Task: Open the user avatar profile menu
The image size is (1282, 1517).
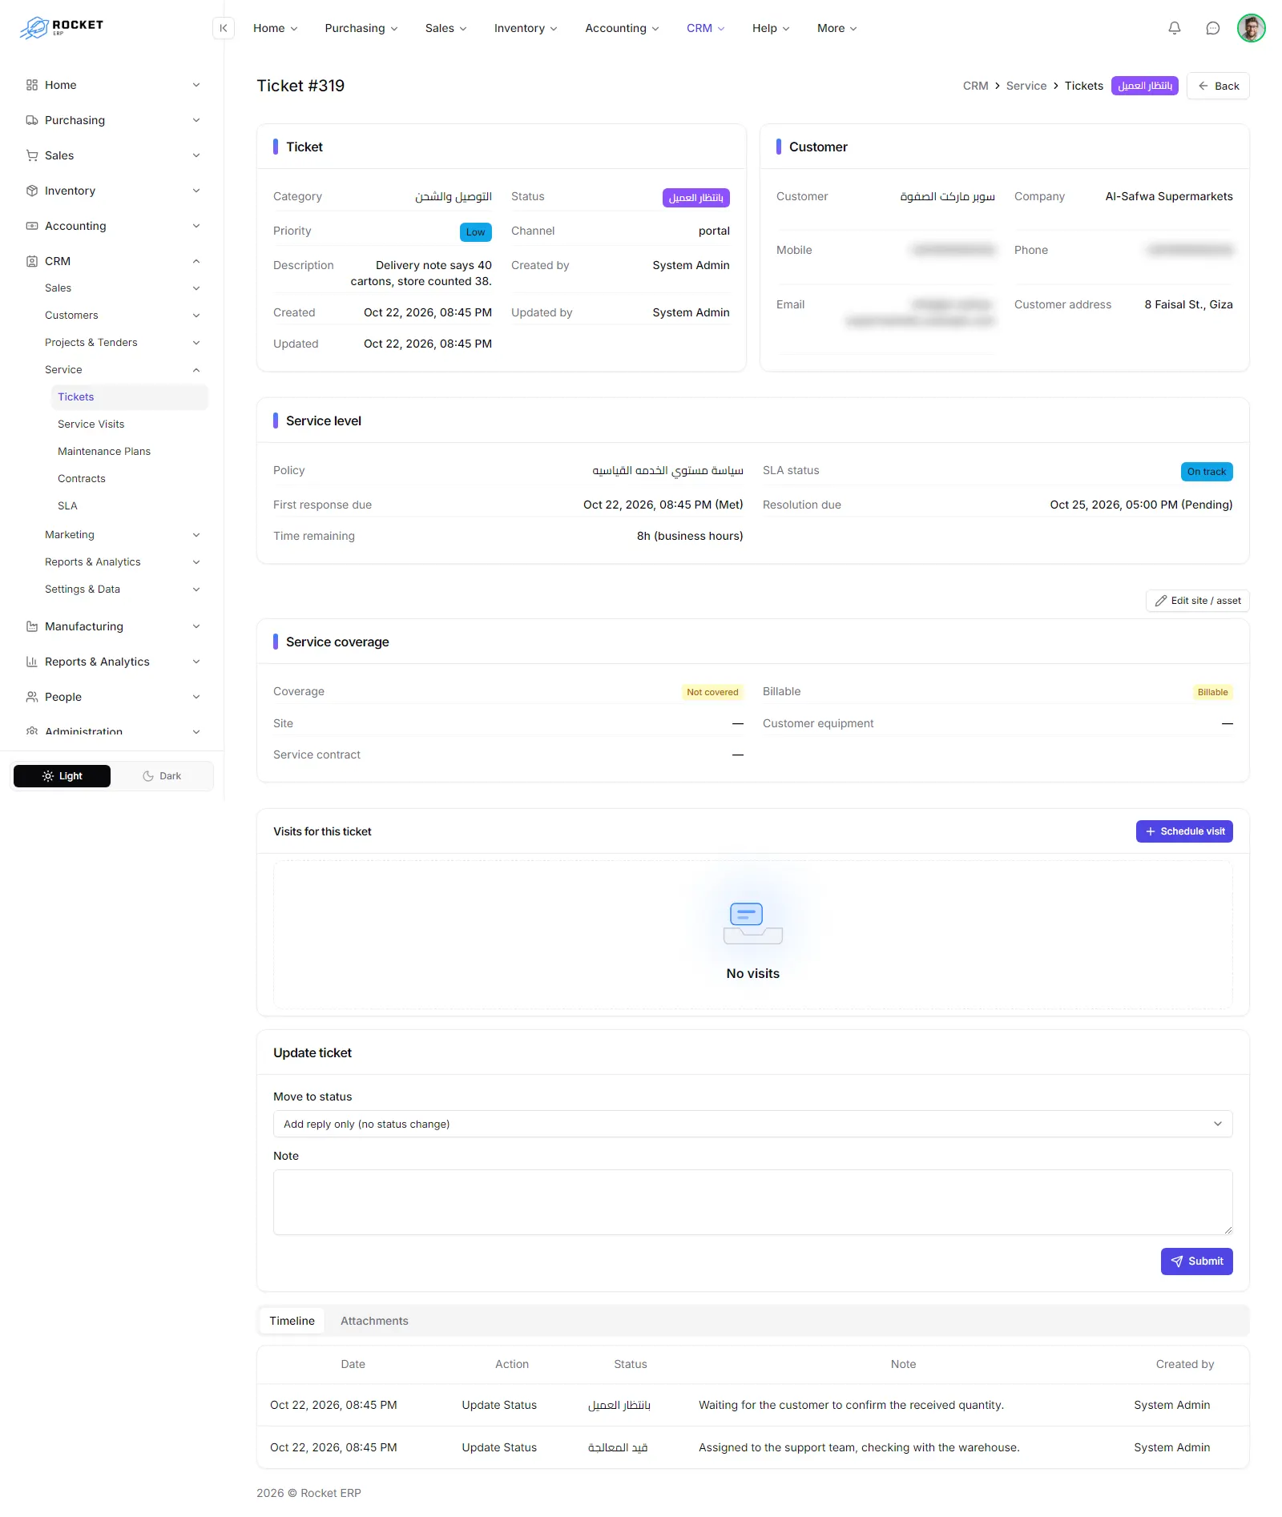Action: click(x=1251, y=28)
